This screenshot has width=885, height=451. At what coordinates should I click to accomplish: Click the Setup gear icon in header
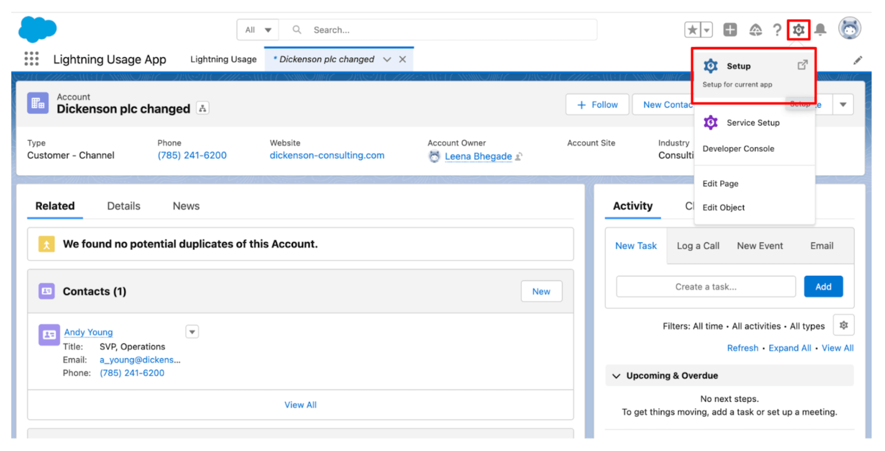click(798, 29)
